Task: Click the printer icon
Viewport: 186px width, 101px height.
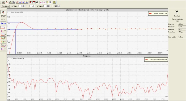Action: coord(10,2)
